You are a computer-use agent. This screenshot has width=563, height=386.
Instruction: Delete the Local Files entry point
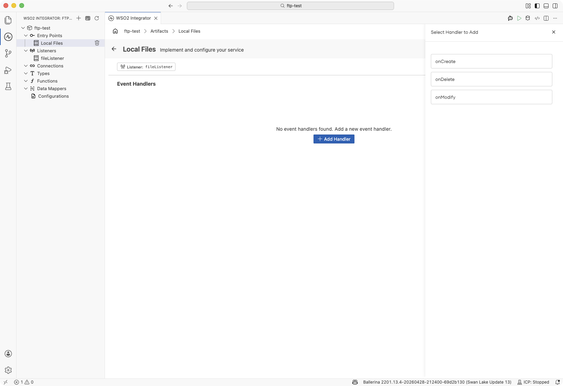pyautogui.click(x=97, y=43)
